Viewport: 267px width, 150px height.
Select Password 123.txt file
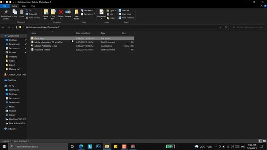pyautogui.click(x=82, y=50)
